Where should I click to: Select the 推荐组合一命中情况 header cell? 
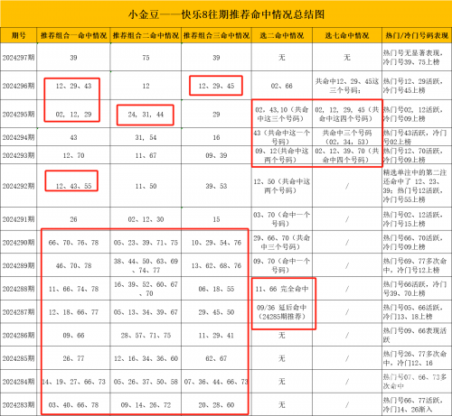click(73, 35)
